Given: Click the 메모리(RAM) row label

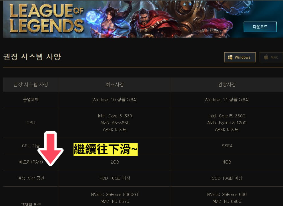Looking at the screenshot, I should tap(31, 162).
